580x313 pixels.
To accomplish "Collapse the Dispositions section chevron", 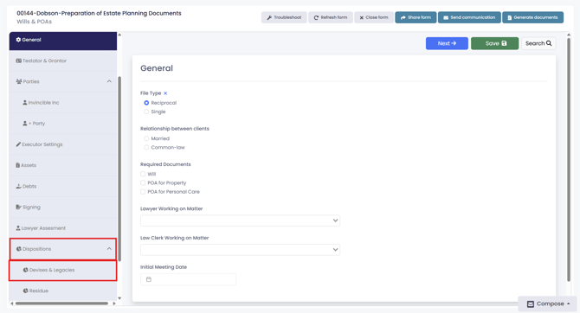I will point(109,249).
